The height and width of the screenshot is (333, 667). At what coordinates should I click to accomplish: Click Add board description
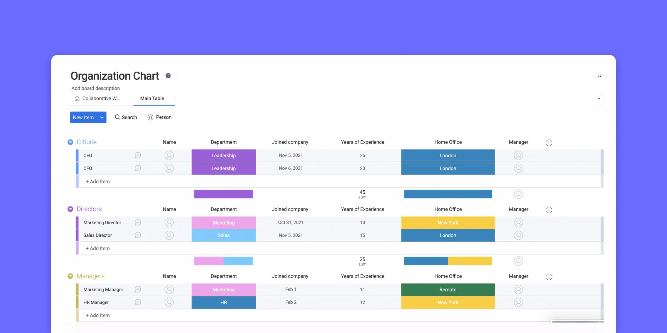click(96, 88)
